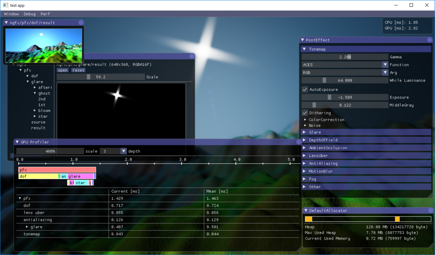The width and height of the screenshot is (435, 255).
Task: Collapse the DefaultAllocator panel
Action: click(306, 210)
